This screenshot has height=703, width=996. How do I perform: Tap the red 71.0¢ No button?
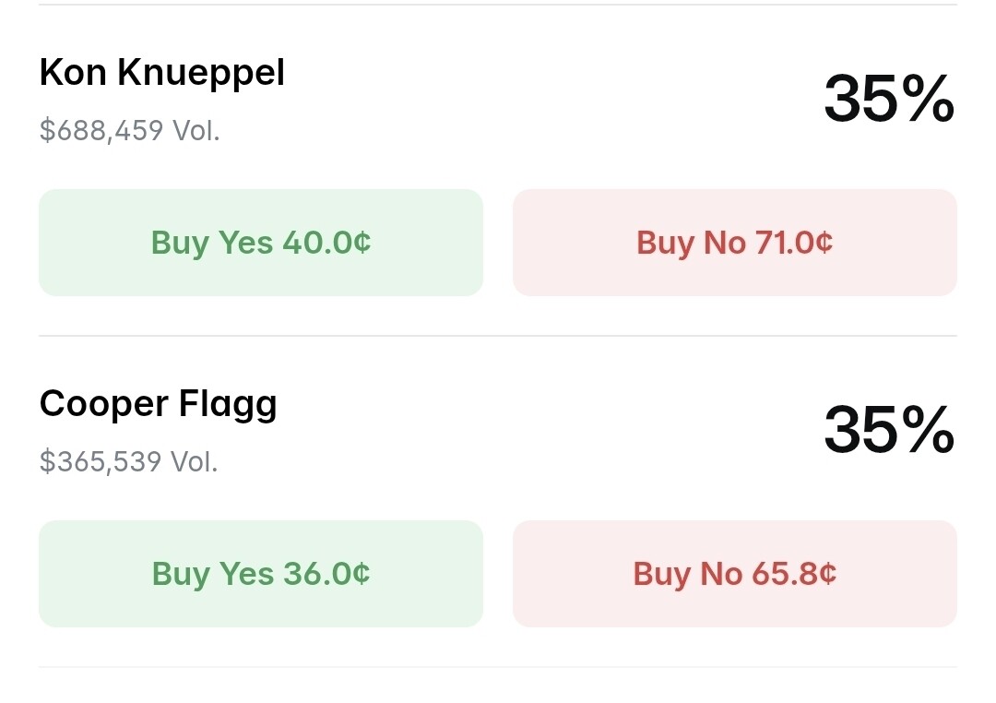(x=734, y=243)
